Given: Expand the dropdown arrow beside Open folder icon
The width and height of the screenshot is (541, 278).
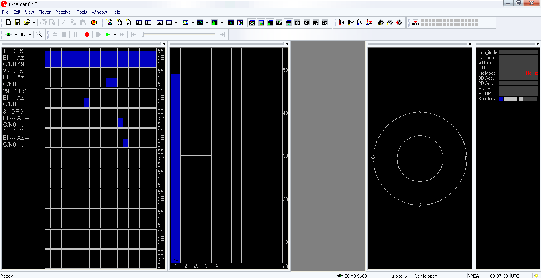Looking at the screenshot, I should tap(34, 23).
